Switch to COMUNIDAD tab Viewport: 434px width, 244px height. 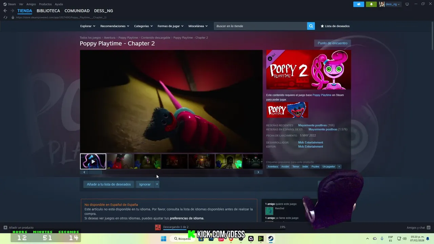click(x=77, y=11)
